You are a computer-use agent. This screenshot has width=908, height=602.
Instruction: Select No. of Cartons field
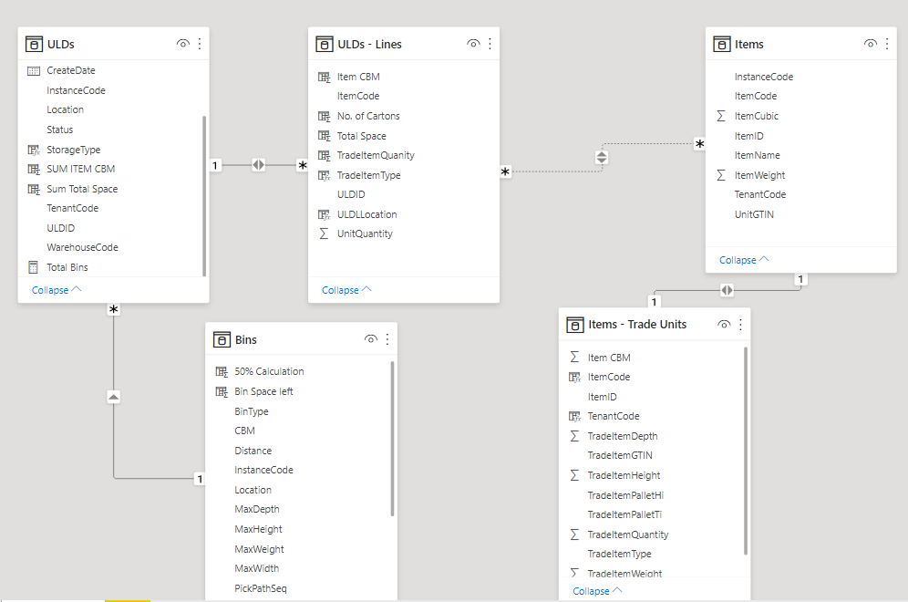tap(368, 116)
